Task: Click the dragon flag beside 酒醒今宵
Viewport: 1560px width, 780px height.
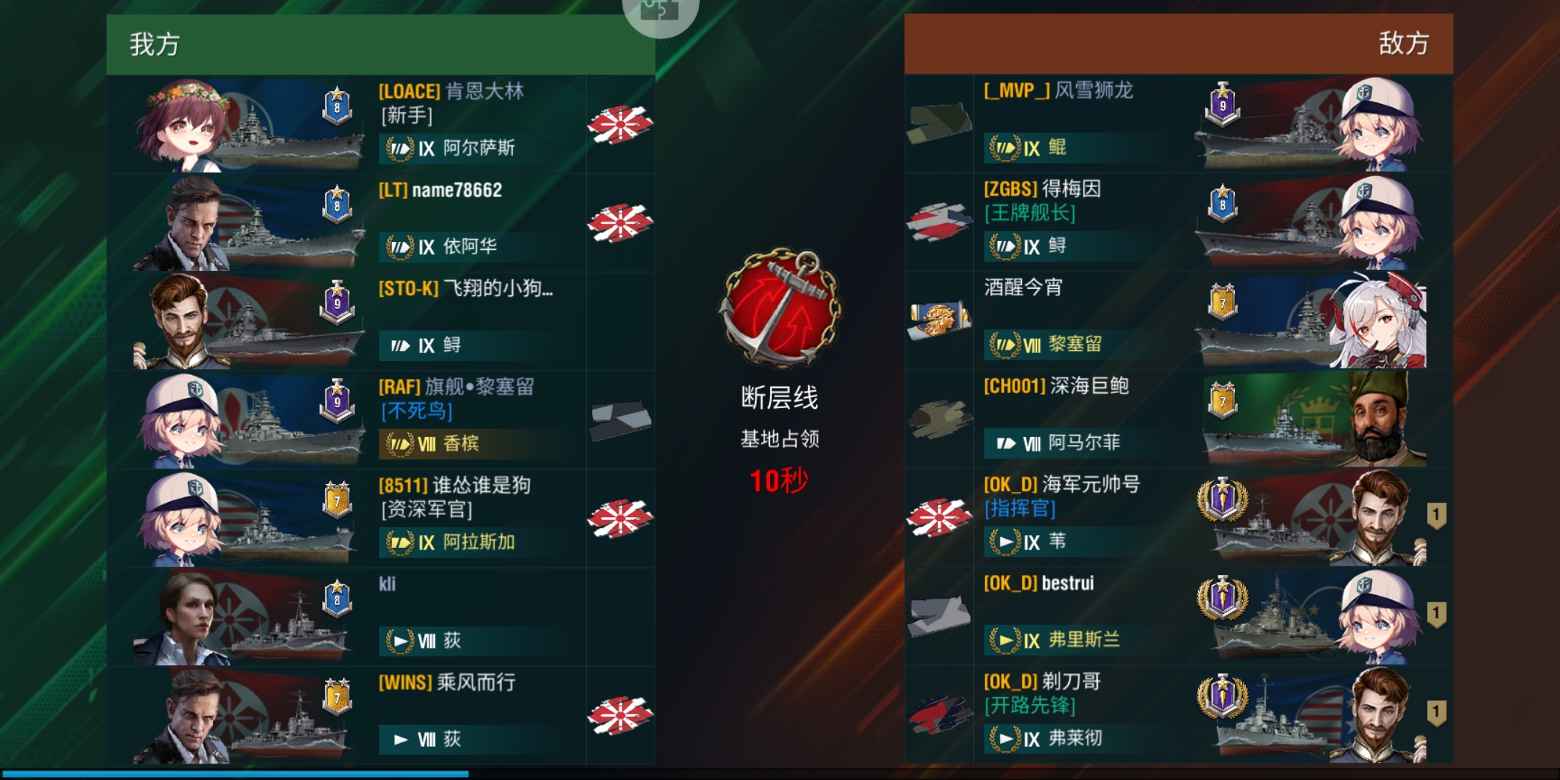Action: [x=939, y=320]
